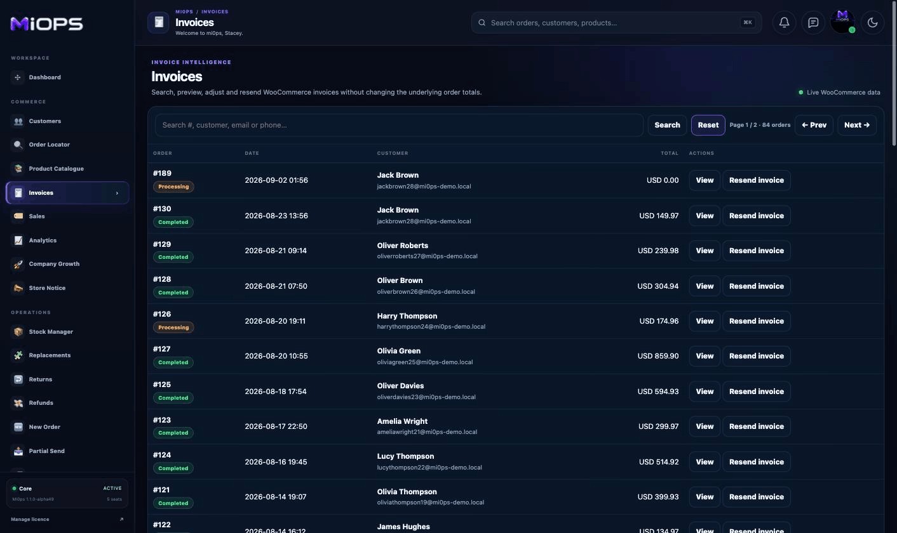Resend invoice for order #129

point(756,251)
